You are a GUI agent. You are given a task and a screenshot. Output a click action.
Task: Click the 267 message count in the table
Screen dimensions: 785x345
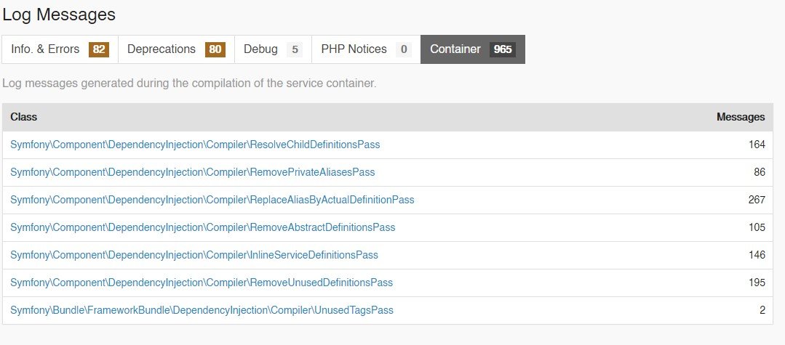tap(757, 200)
